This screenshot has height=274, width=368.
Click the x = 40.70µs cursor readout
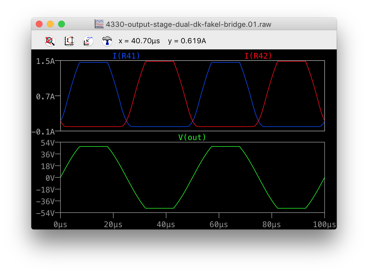pos(139,41)
